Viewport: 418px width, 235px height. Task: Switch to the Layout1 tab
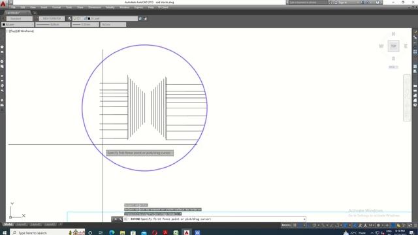tap(22, 225)
